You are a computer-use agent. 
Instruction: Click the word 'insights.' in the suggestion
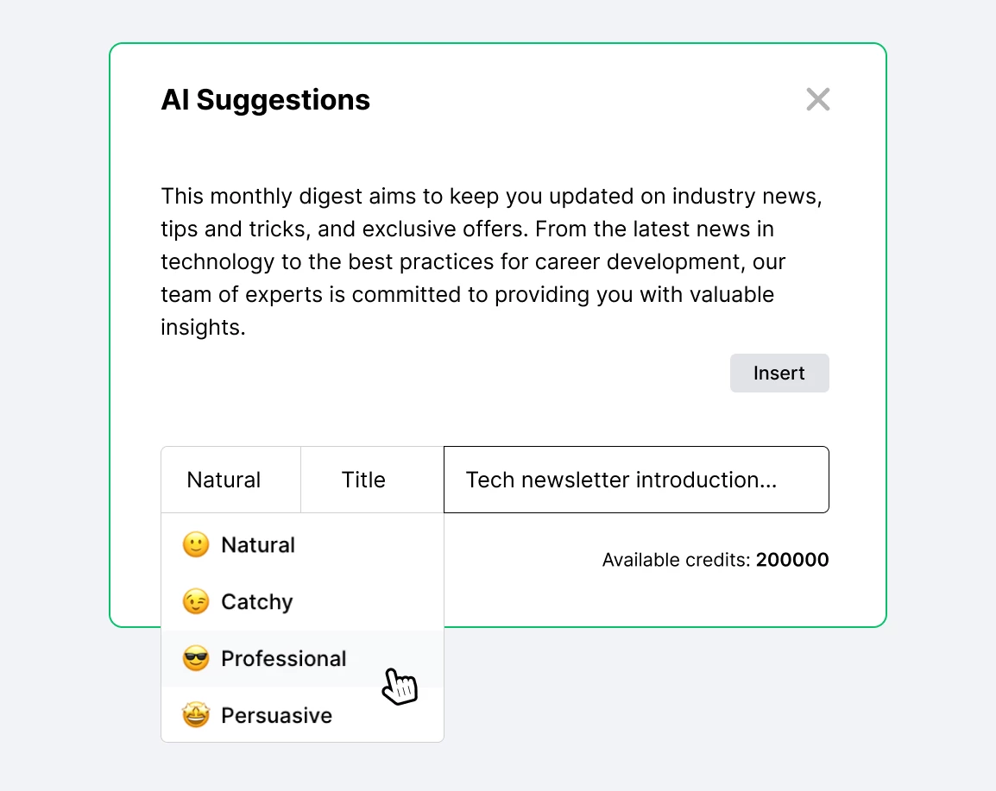[x=204, y=328]
